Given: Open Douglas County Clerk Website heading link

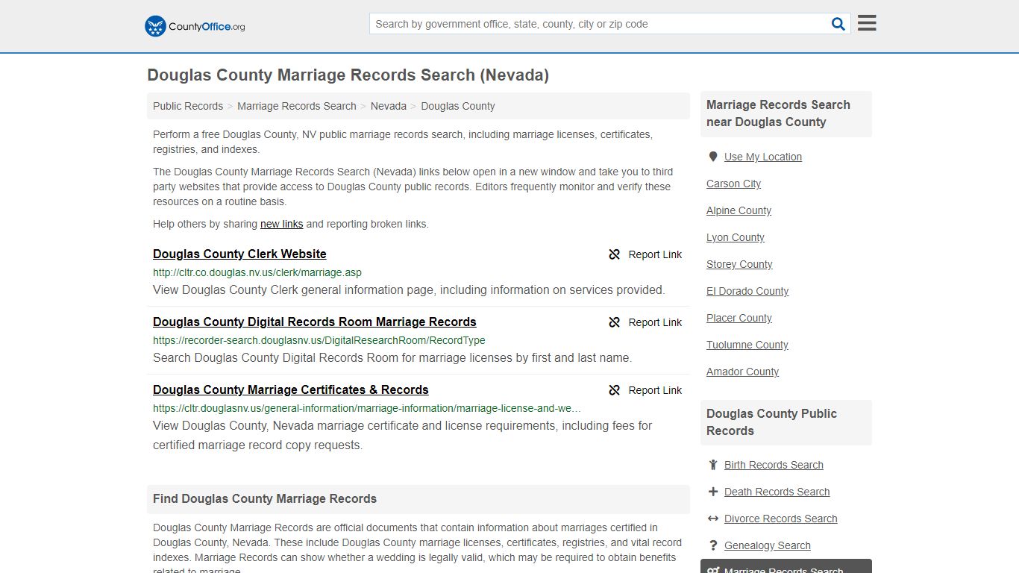Looking at the screenshot, I should (239, 254).
